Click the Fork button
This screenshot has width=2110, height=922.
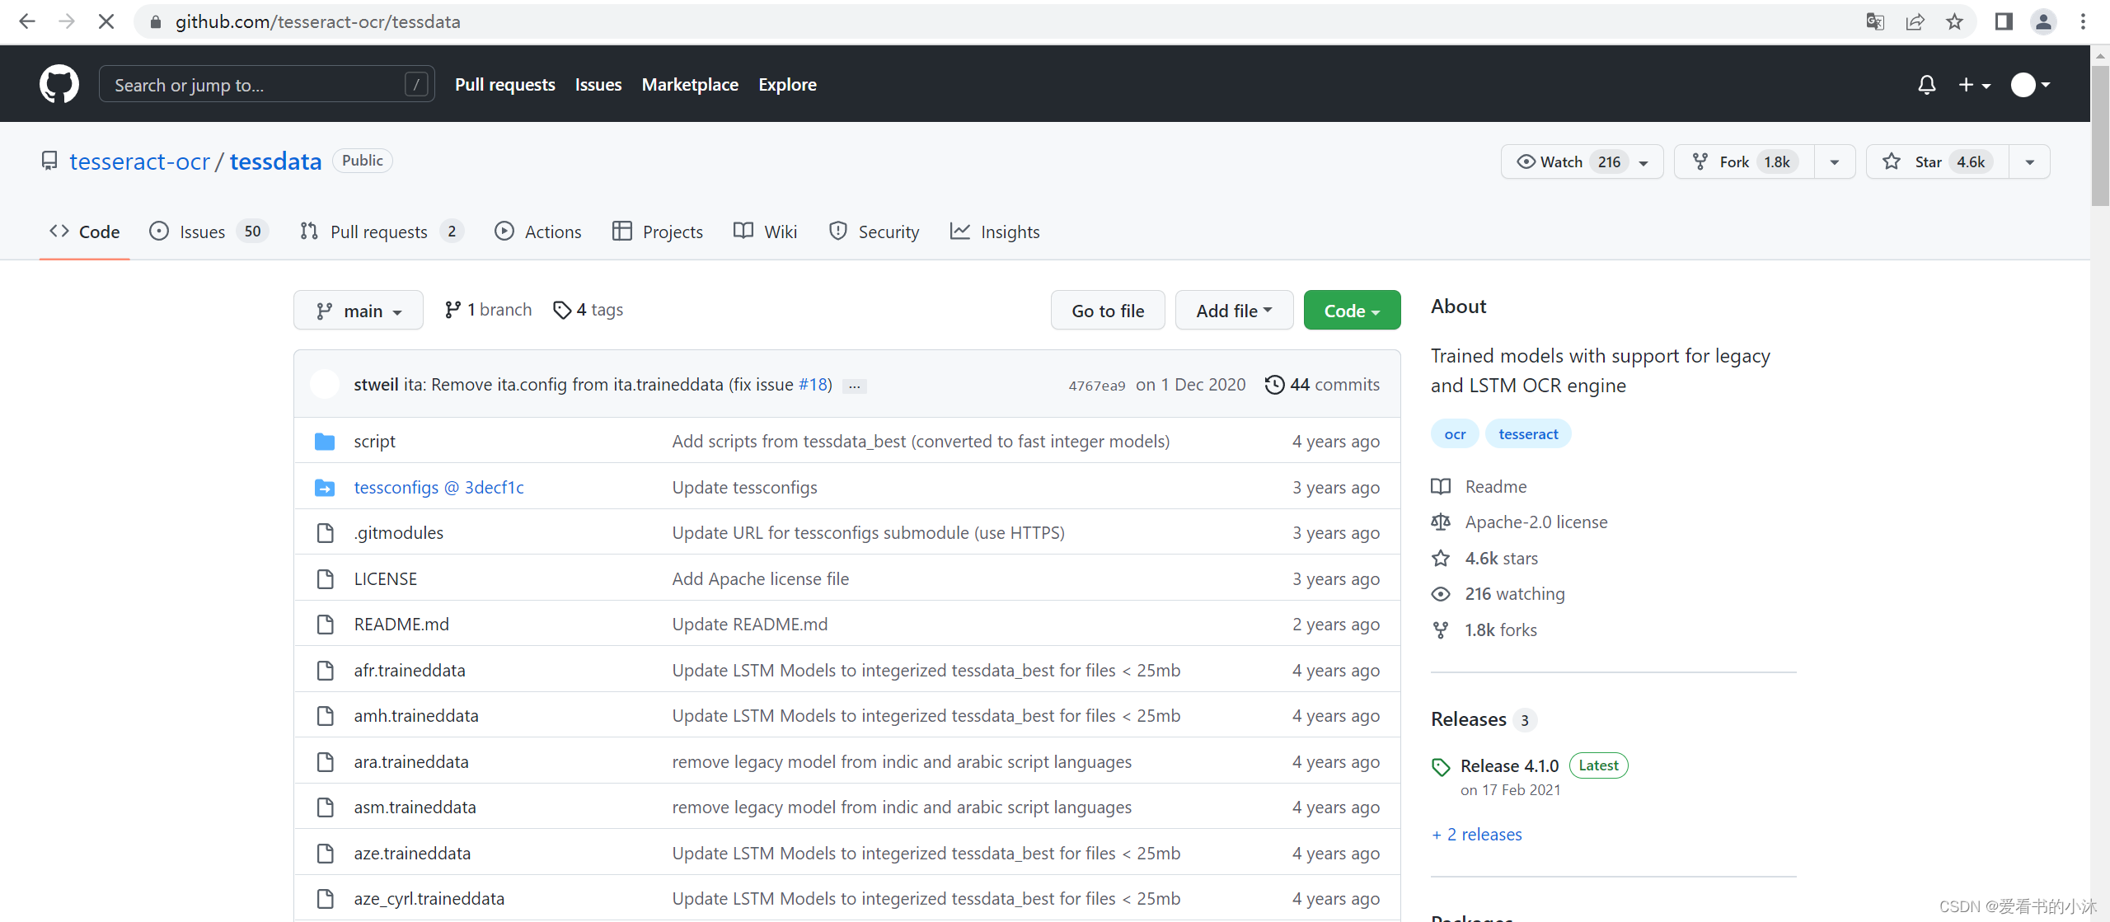(1745, 161)
